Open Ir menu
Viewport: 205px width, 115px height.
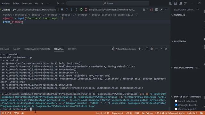(x=42, y=4)
